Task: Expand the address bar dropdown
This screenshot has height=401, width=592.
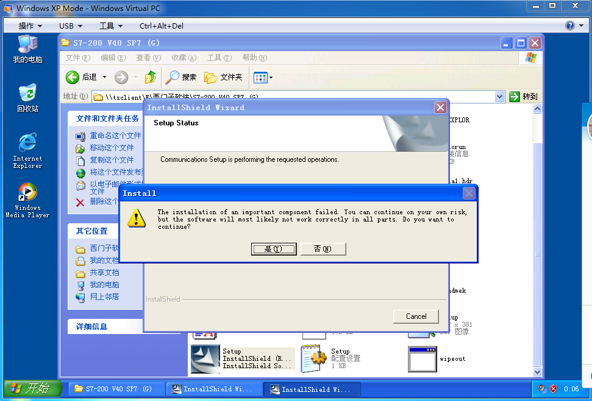Action: coord(499,97)
